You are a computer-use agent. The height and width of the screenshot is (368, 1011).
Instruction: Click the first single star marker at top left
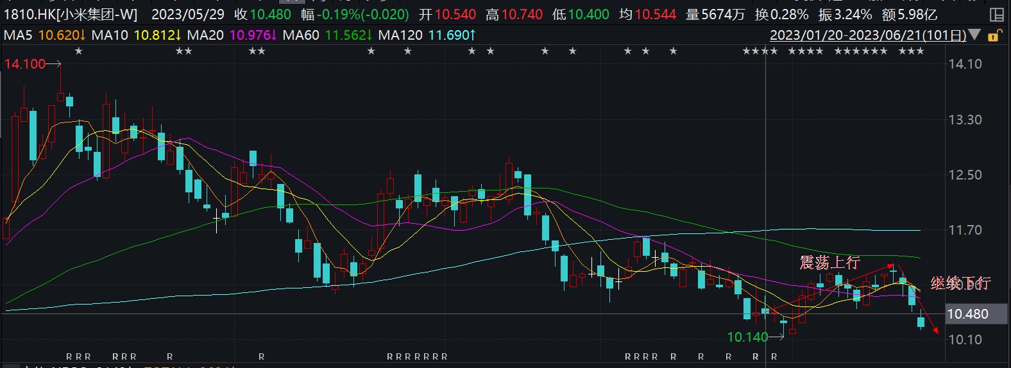79,51
